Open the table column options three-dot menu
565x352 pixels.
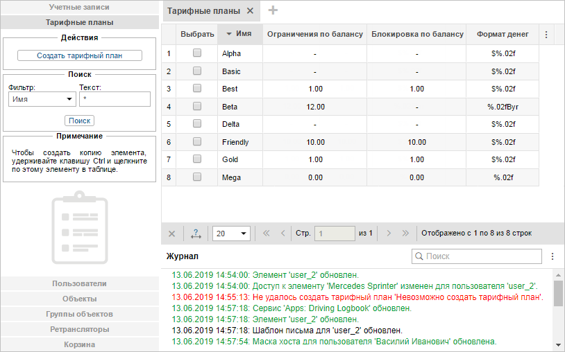click(x=546, y=34)
